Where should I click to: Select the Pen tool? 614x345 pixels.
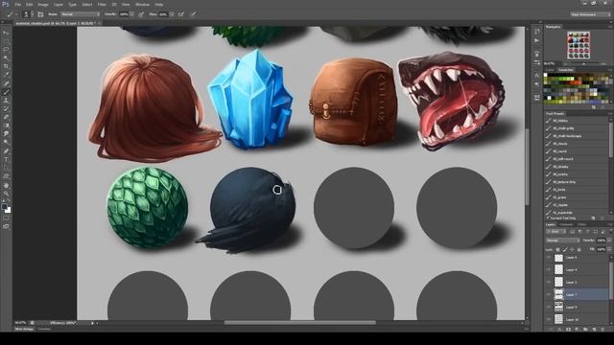pos(6,151)
